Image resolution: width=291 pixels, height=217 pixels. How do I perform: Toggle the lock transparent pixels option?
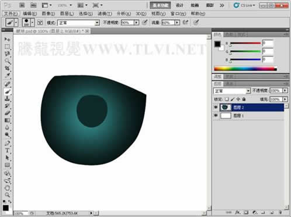pyautogui.click(x=227, y=99)
